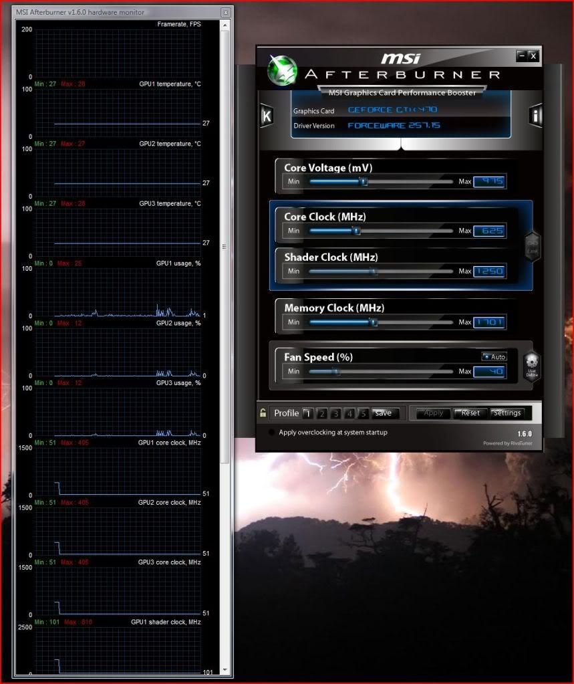Image resolution: width=574 pixels, height=684 pixels.
Task: Select profile slot 3
Action: click(x=335, y=413)
